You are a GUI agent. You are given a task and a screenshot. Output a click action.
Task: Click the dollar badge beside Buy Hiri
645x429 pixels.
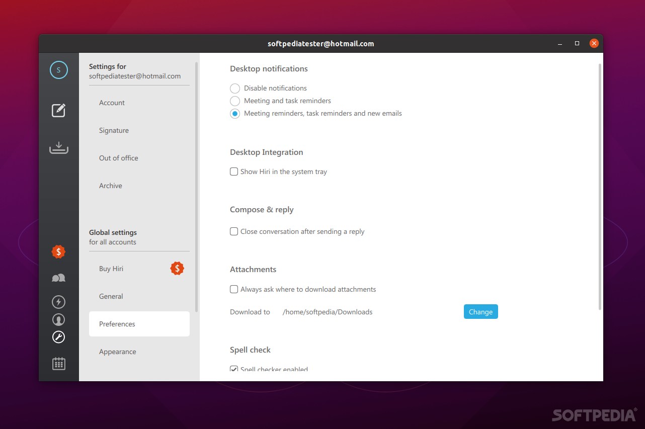click(177, 269)
